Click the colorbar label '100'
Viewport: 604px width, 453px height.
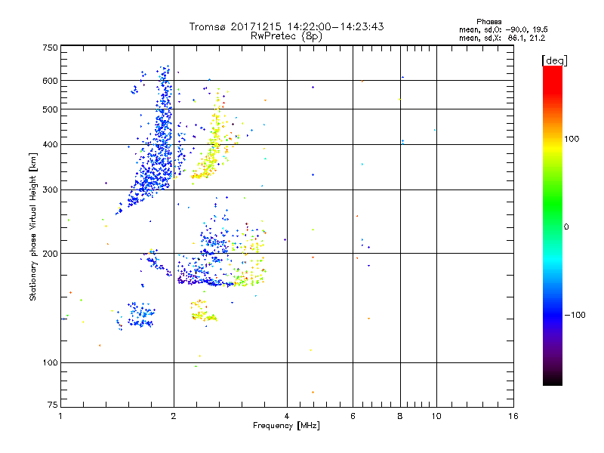(572, 139)
